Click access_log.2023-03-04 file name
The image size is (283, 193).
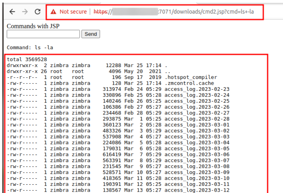point(197,143)
